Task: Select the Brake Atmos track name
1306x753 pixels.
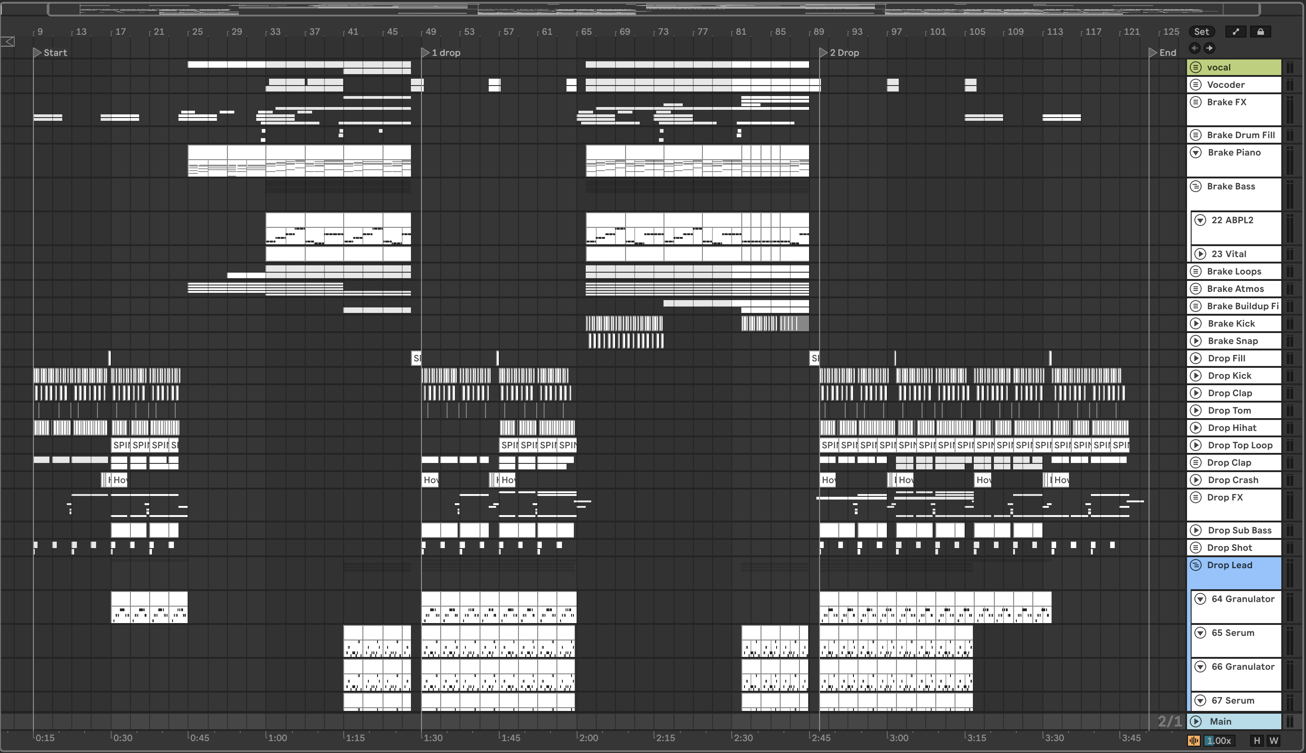Action: coord(1235,289)
